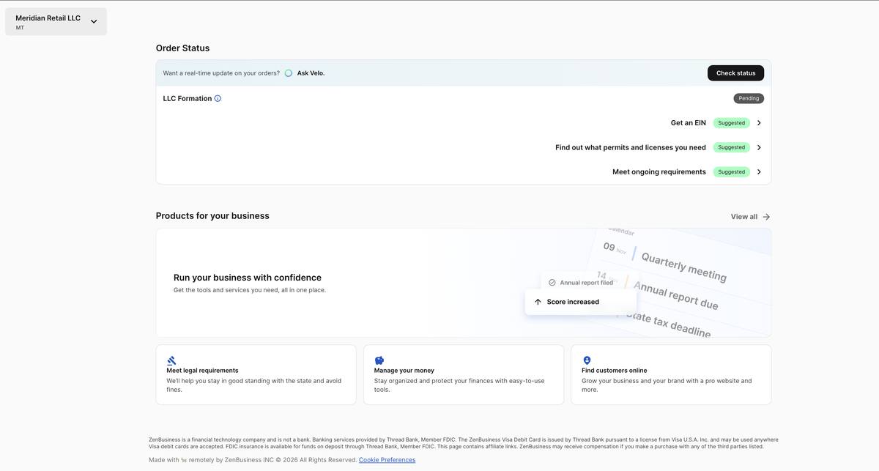Screen dimensions: 879x471
Task: Click the arrow icon next to View all
Action: [x=766, y=217]
